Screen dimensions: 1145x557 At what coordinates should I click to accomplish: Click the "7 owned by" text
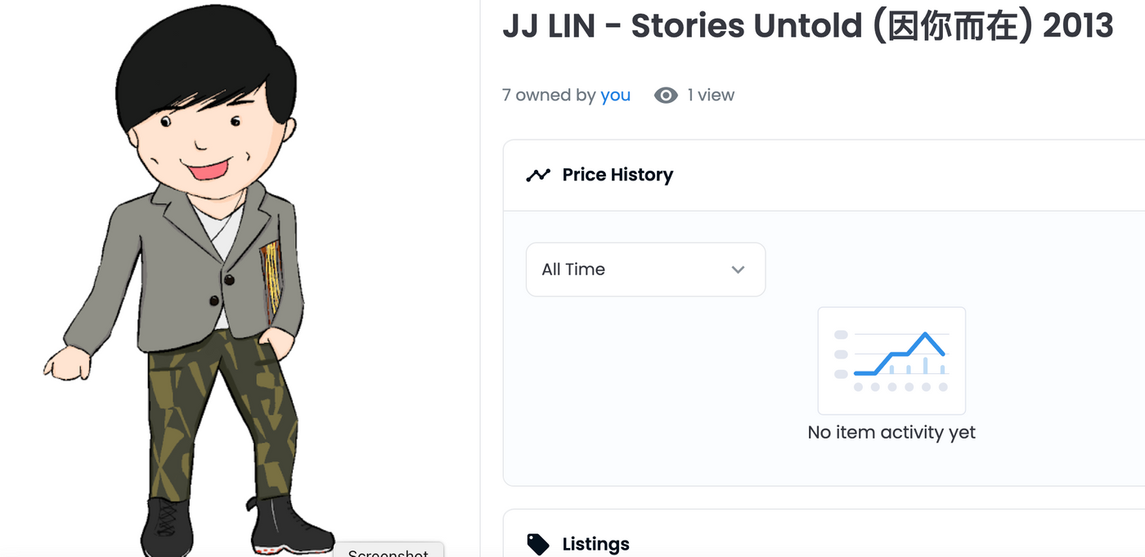click(548, 96)
